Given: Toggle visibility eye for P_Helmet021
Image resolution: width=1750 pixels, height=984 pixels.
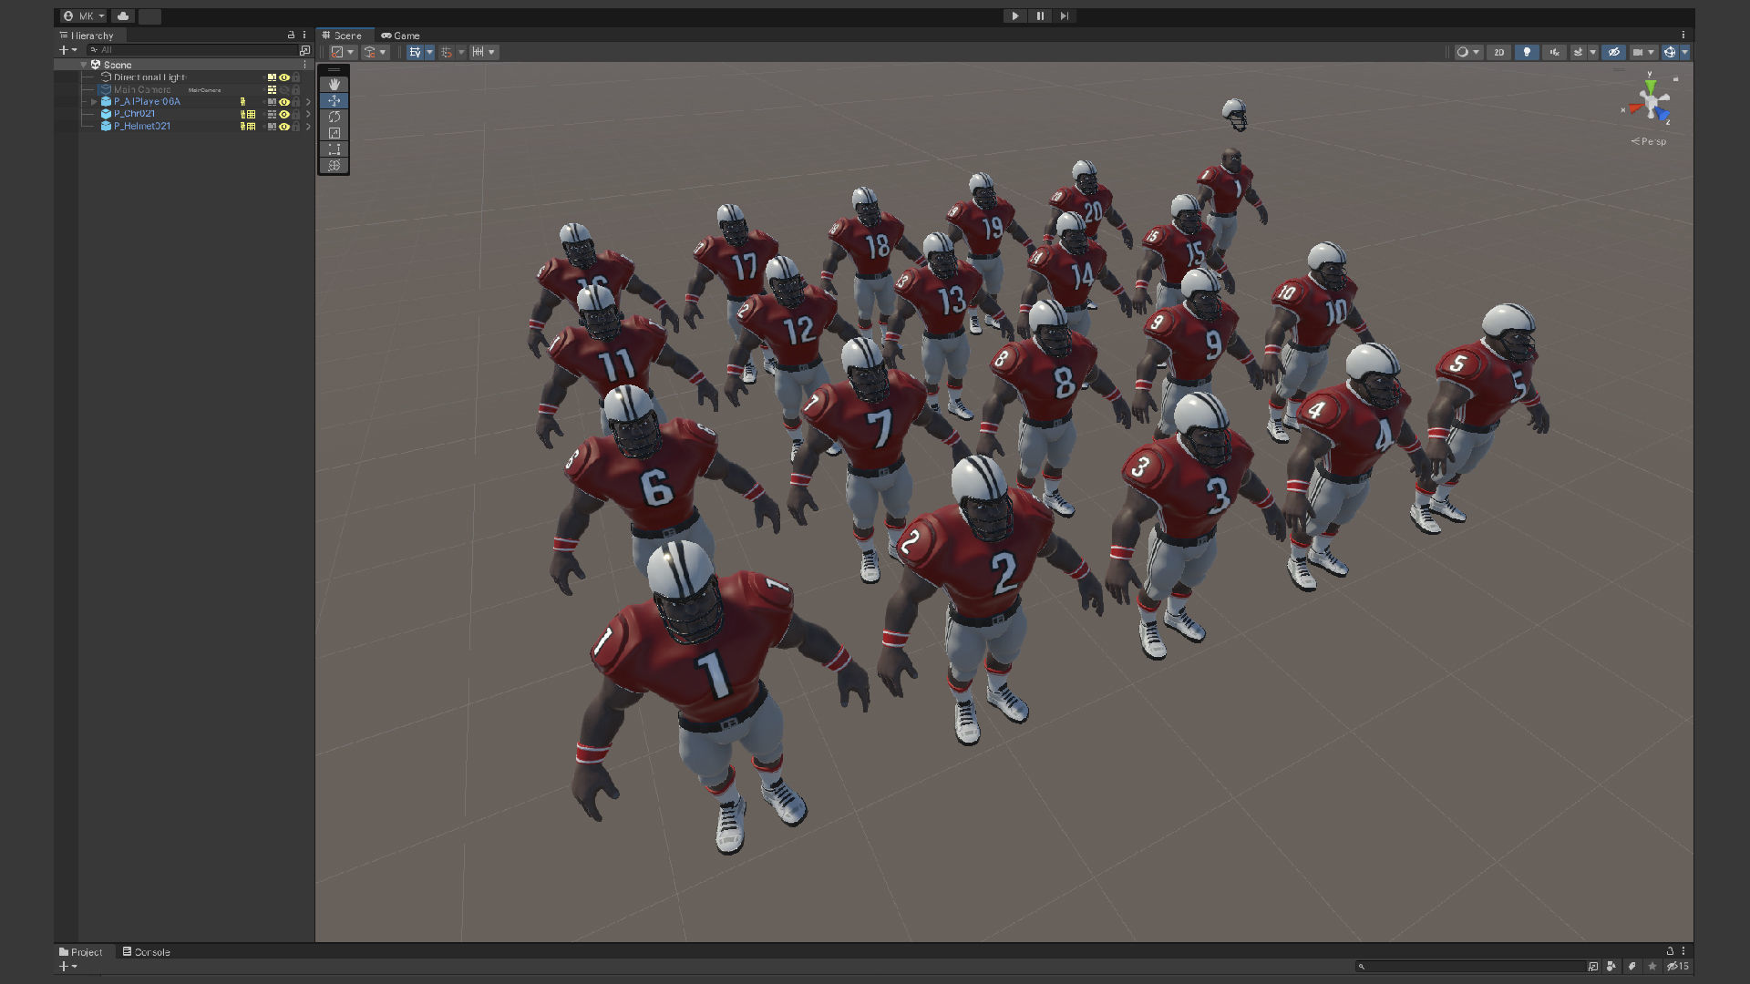Looking at the screenshot, I should [x=284, y=127].
